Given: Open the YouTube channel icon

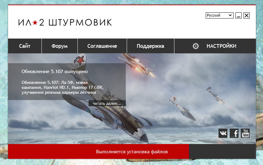Looking at the screenshot, I should pyautogui.click(x=245, y=133).
